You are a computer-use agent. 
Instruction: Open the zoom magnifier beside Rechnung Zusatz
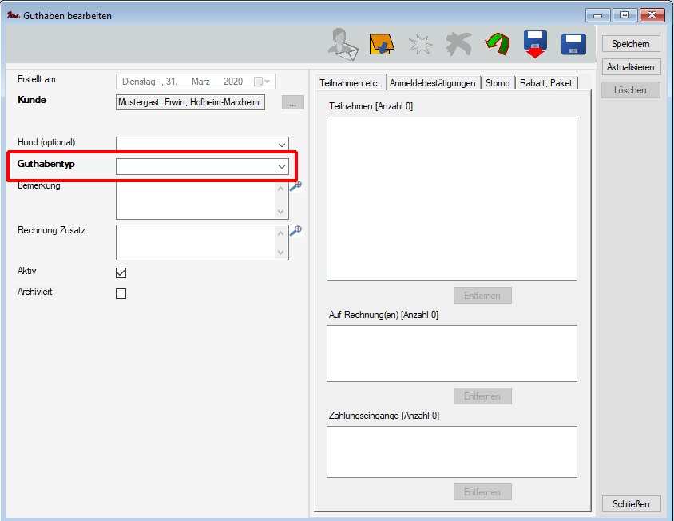click(295, 230)
